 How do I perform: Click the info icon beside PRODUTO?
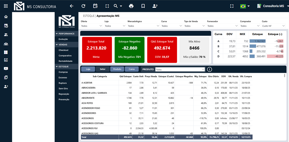[x=210, y=69]
